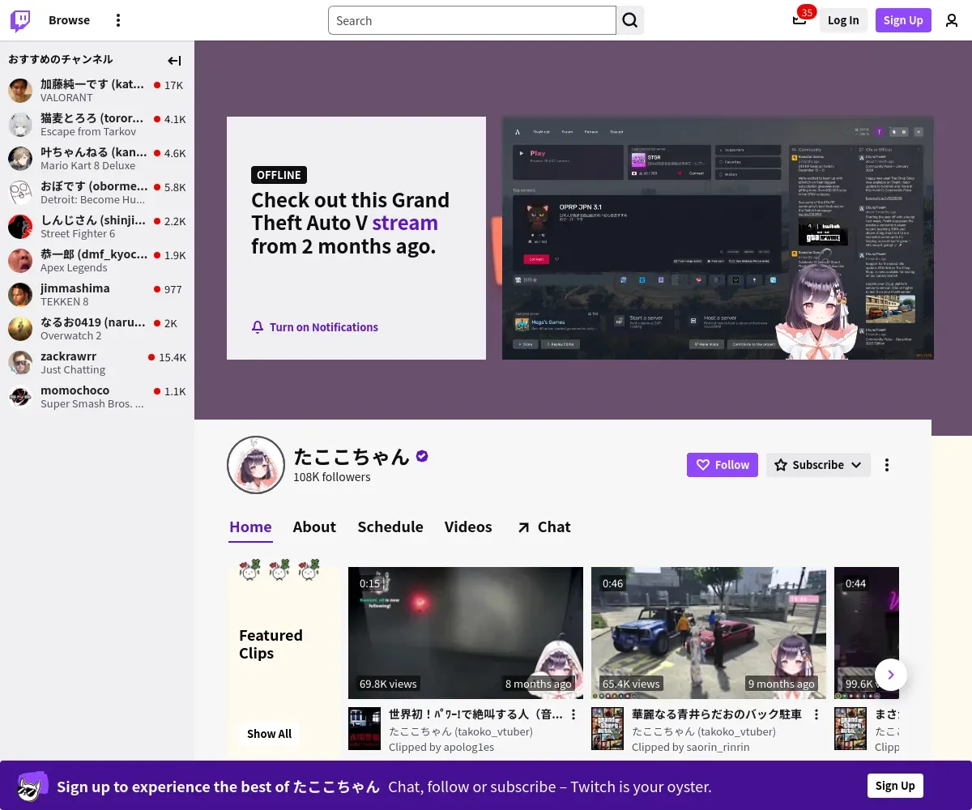Click the OFFLINE badge
Viewport: 972px width, 810px height.
(279, 175)
